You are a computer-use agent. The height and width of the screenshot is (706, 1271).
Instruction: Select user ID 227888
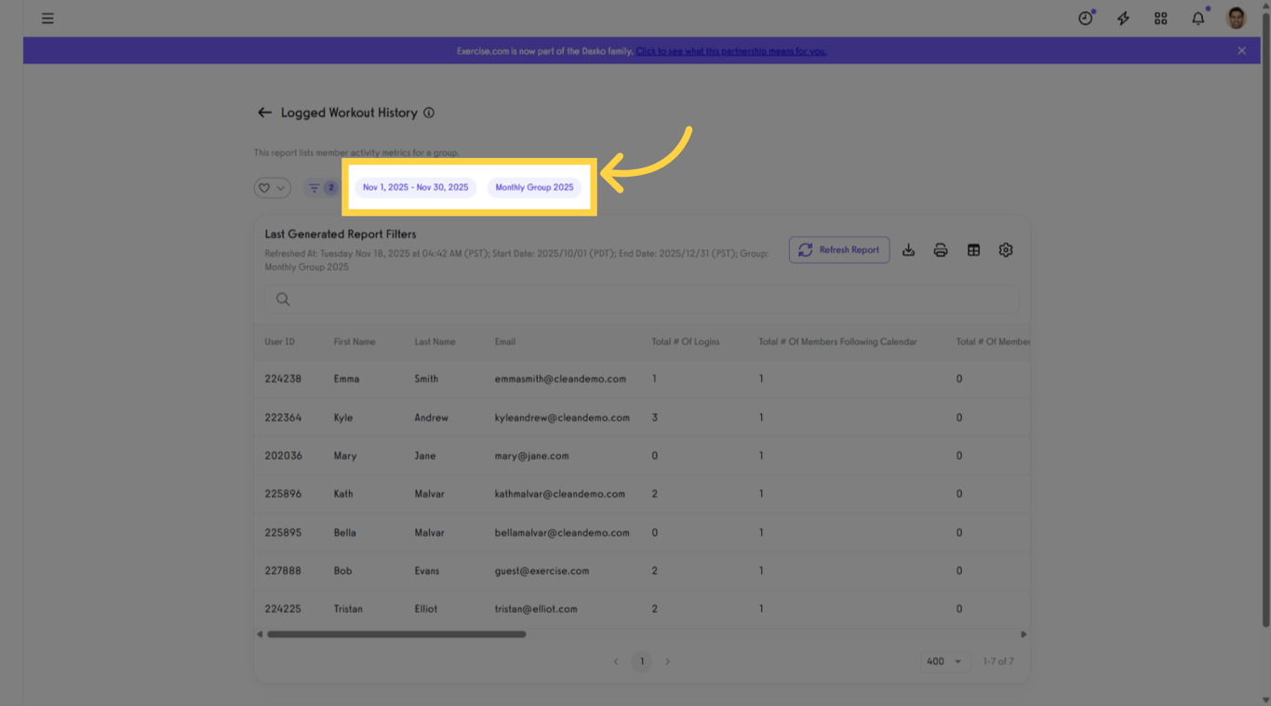pyautogui.click(x=283, y=571)
